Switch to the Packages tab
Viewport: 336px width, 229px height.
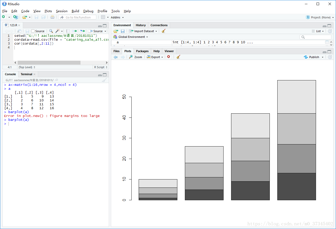tap(142, 51)
